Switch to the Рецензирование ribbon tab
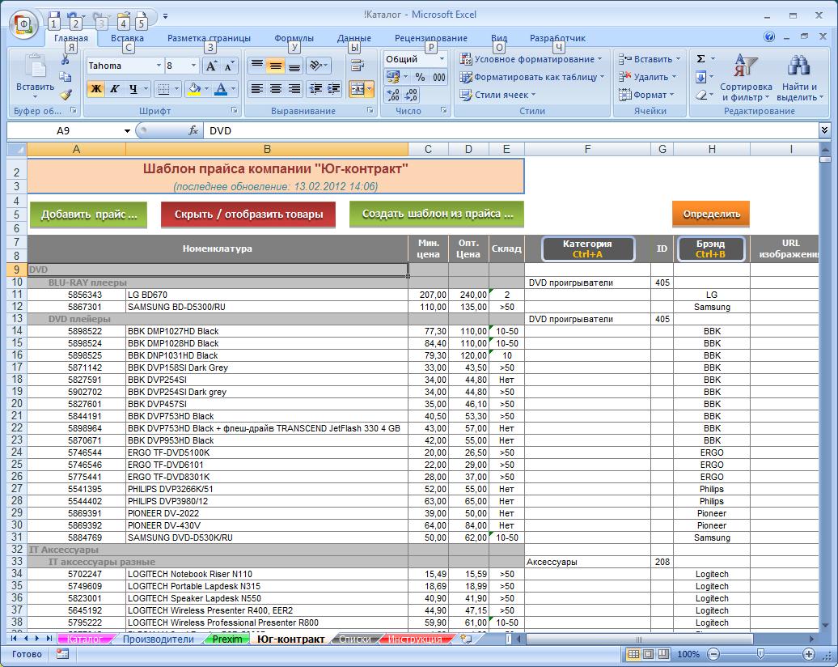 [431, 38]
